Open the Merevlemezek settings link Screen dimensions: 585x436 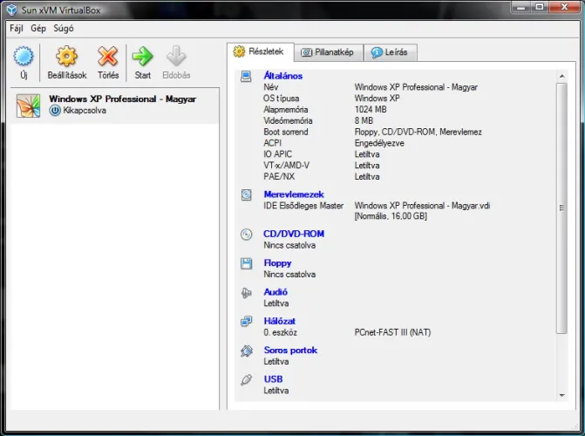click(x=294, y=194)
